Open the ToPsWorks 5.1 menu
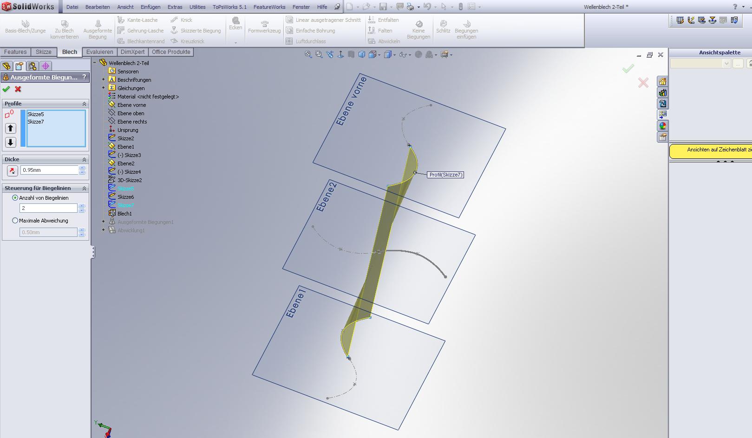The height and width of the screenshot is (438, 752). coord(229,7)
